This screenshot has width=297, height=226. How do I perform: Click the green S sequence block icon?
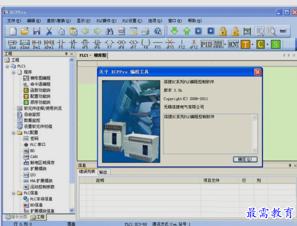point(275,44)
